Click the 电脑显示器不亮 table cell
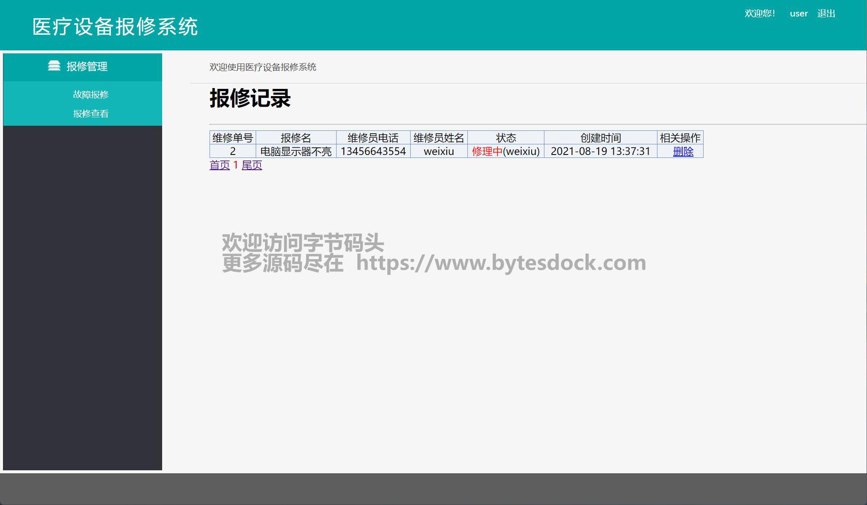This screenshot has width=867, height=505. tap(295, 151)
